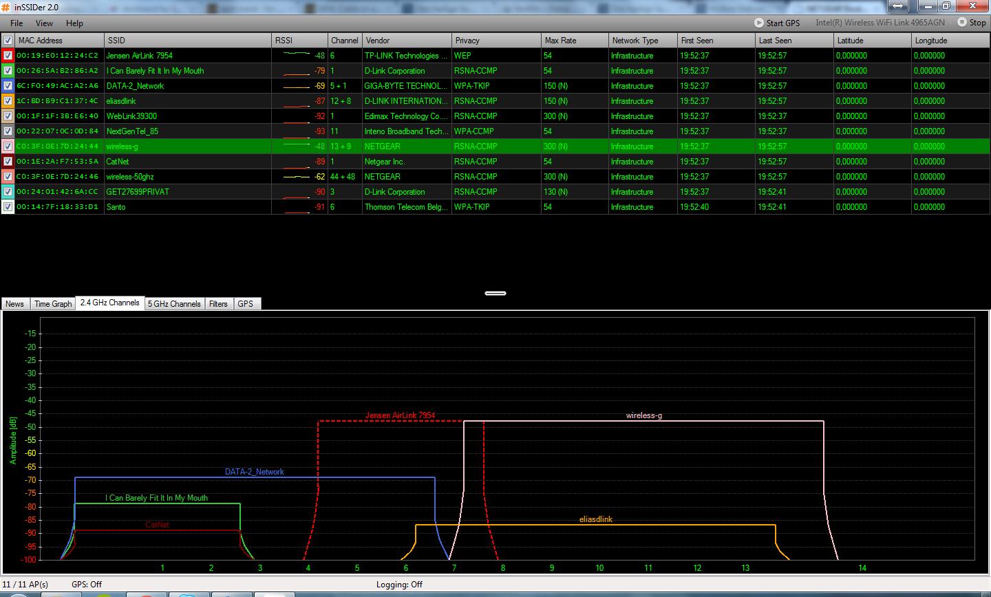Click the 11 / 11 AP(s) status entry
The height and width of the screenshot is (597, 991).
click(25, 585)
